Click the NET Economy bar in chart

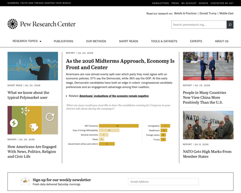click(x=119, y=126)
